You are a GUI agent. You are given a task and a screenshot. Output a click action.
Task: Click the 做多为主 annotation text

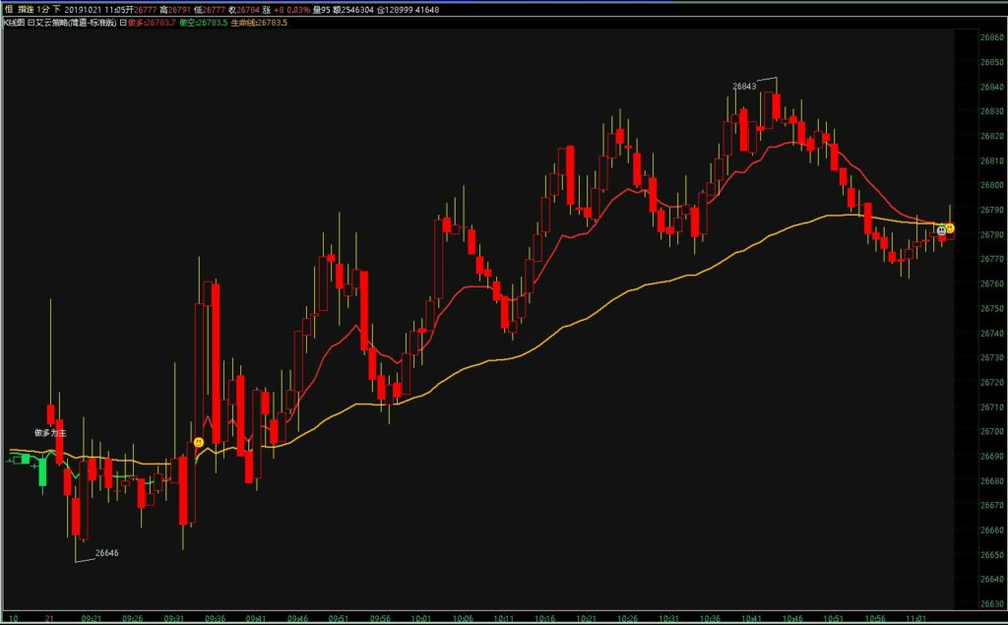49,432
